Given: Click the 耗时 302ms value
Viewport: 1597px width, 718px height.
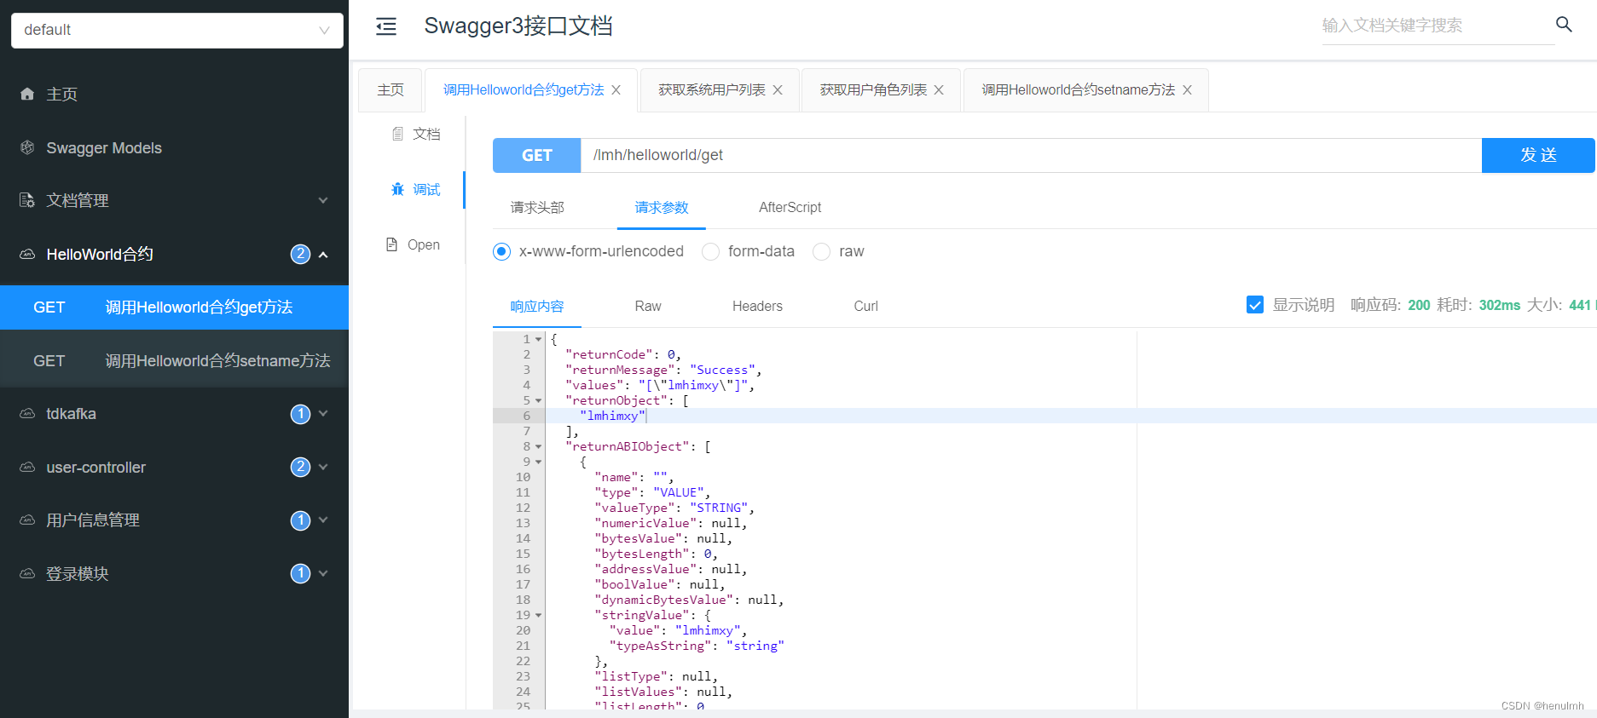Looking at the screenshot, I should tap(1500, 305).
